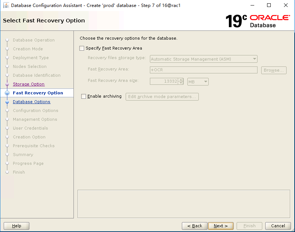Click the Fast Recovery Option step bullet
The image size is (295, 232).
pyautogui.click(x=7, y=93)
